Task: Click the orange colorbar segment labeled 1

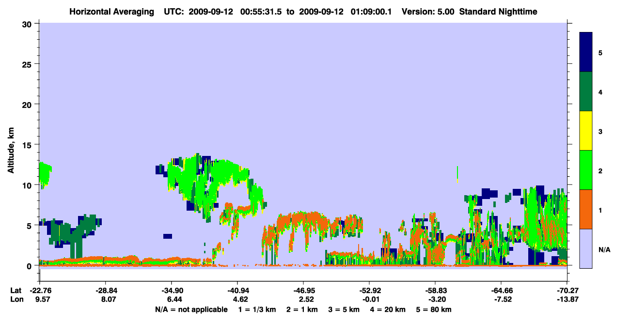Action: tap(586, 209)
